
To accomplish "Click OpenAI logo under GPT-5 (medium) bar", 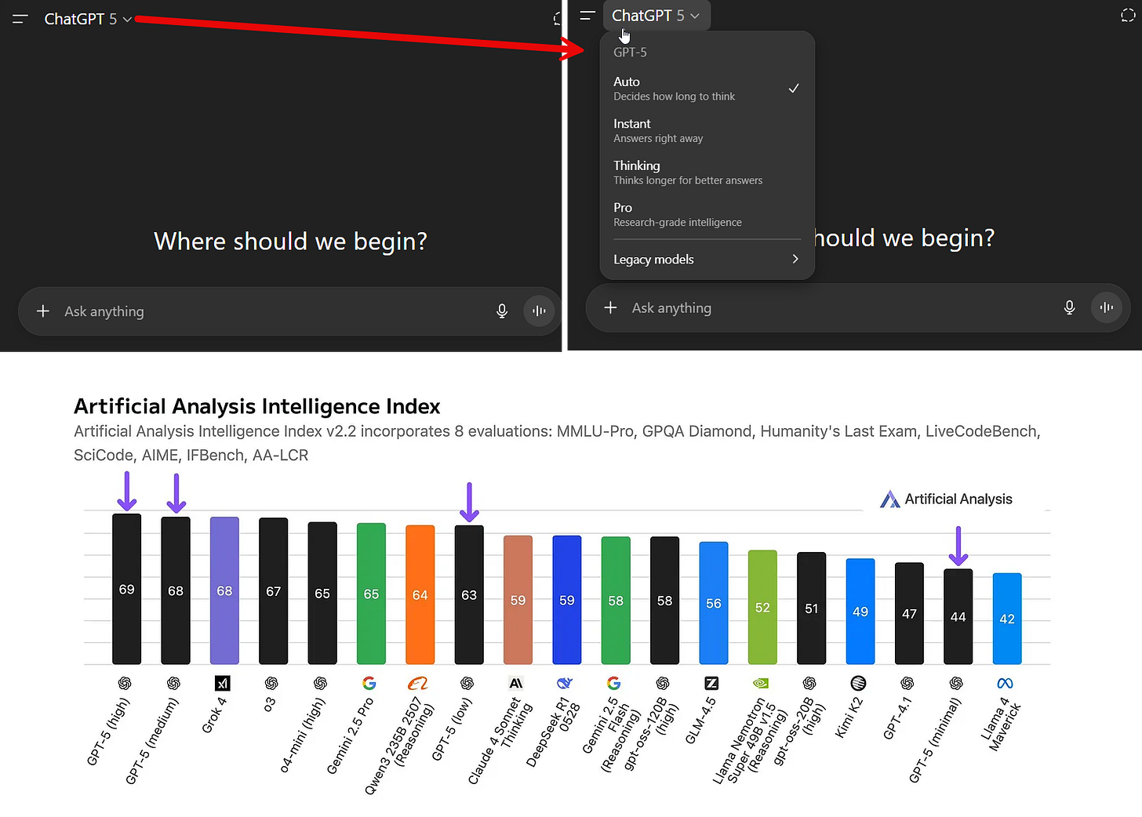I will click(x=173, y=684).
